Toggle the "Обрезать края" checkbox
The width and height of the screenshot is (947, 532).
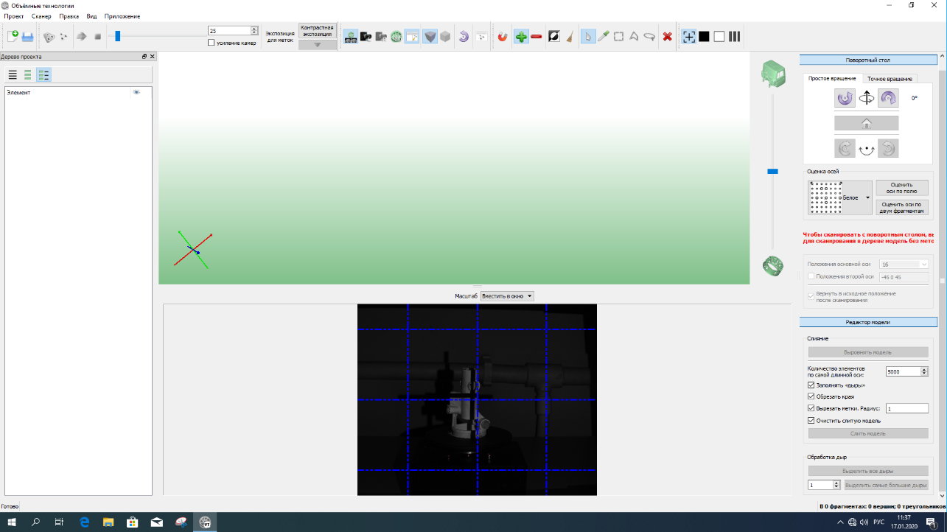(811, 396)
